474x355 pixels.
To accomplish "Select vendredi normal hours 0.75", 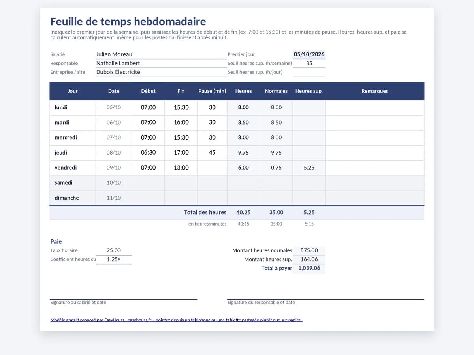I will point(276,168).
